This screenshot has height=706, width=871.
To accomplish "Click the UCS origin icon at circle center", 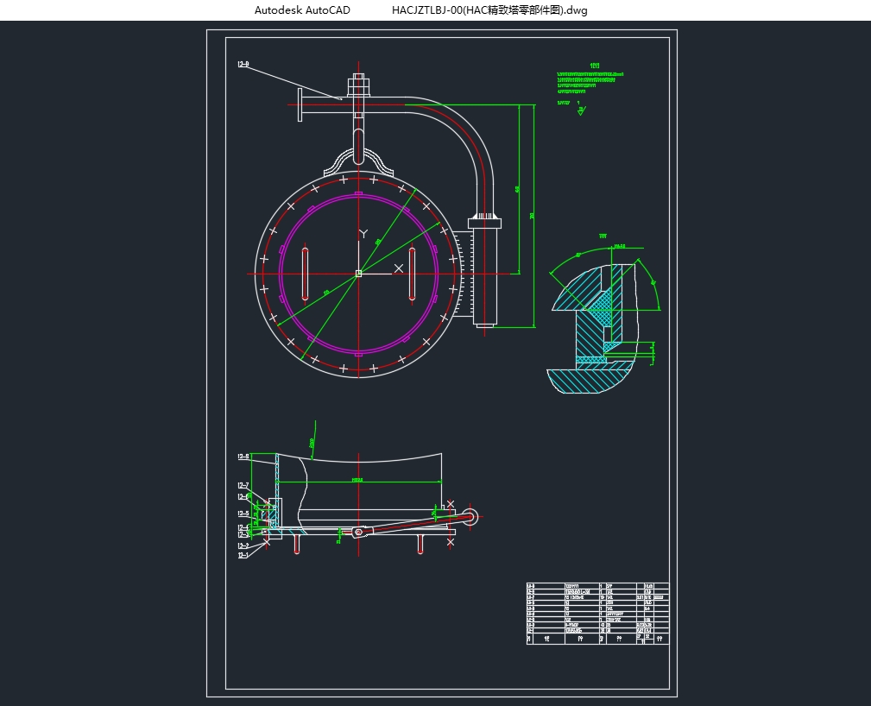I will [x=358, y=274].
